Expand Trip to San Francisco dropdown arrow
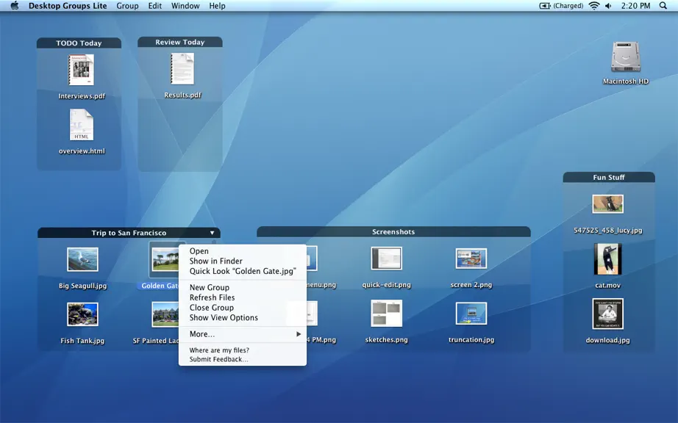678x423 pixels. 212,233
